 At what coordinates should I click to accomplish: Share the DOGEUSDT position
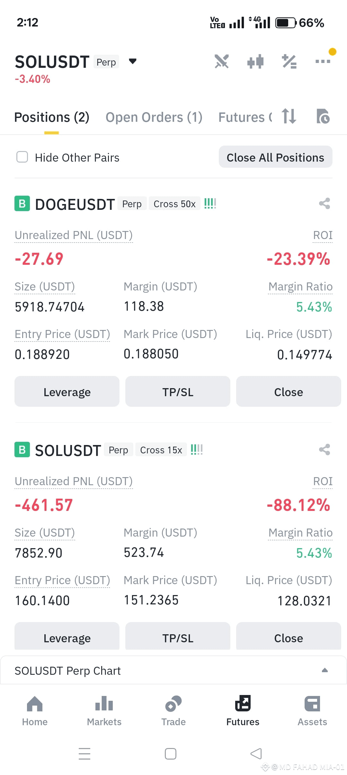click(325, 203)
